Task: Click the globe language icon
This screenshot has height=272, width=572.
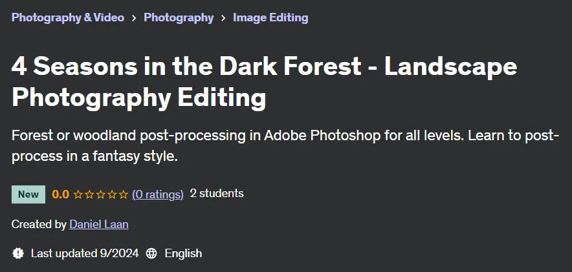Action: [151, 253]
